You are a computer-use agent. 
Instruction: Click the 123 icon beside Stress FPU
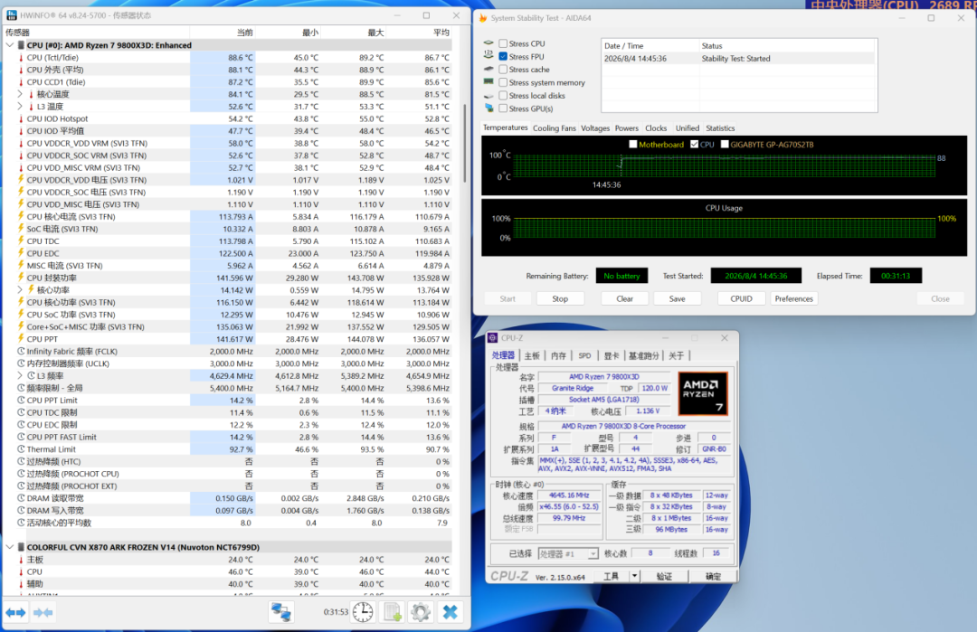click(488, 56)
